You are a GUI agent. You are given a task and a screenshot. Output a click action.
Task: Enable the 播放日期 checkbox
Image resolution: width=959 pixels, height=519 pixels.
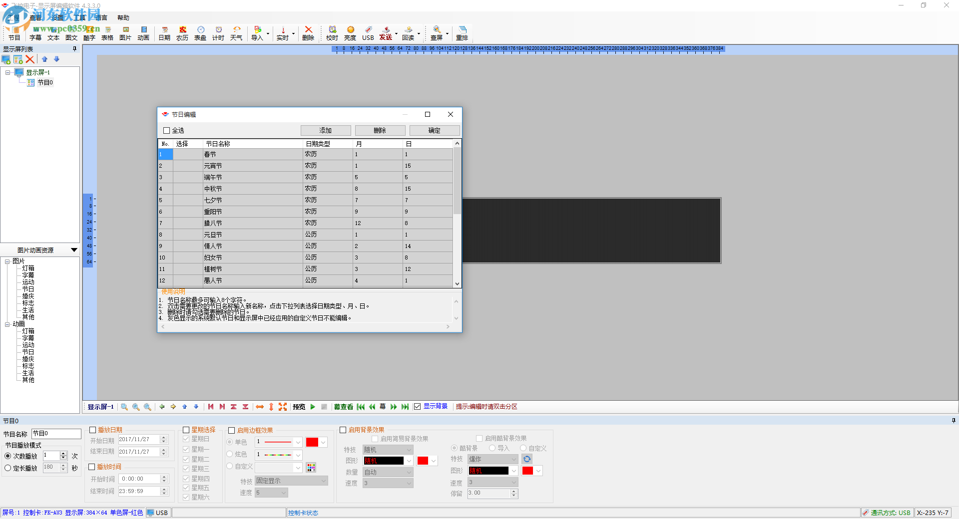[x=92, y=430]
